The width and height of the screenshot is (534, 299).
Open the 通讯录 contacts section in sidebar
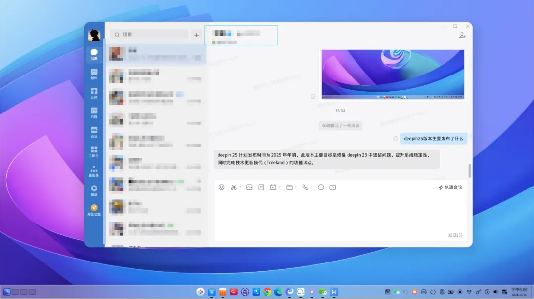[94, 171]
